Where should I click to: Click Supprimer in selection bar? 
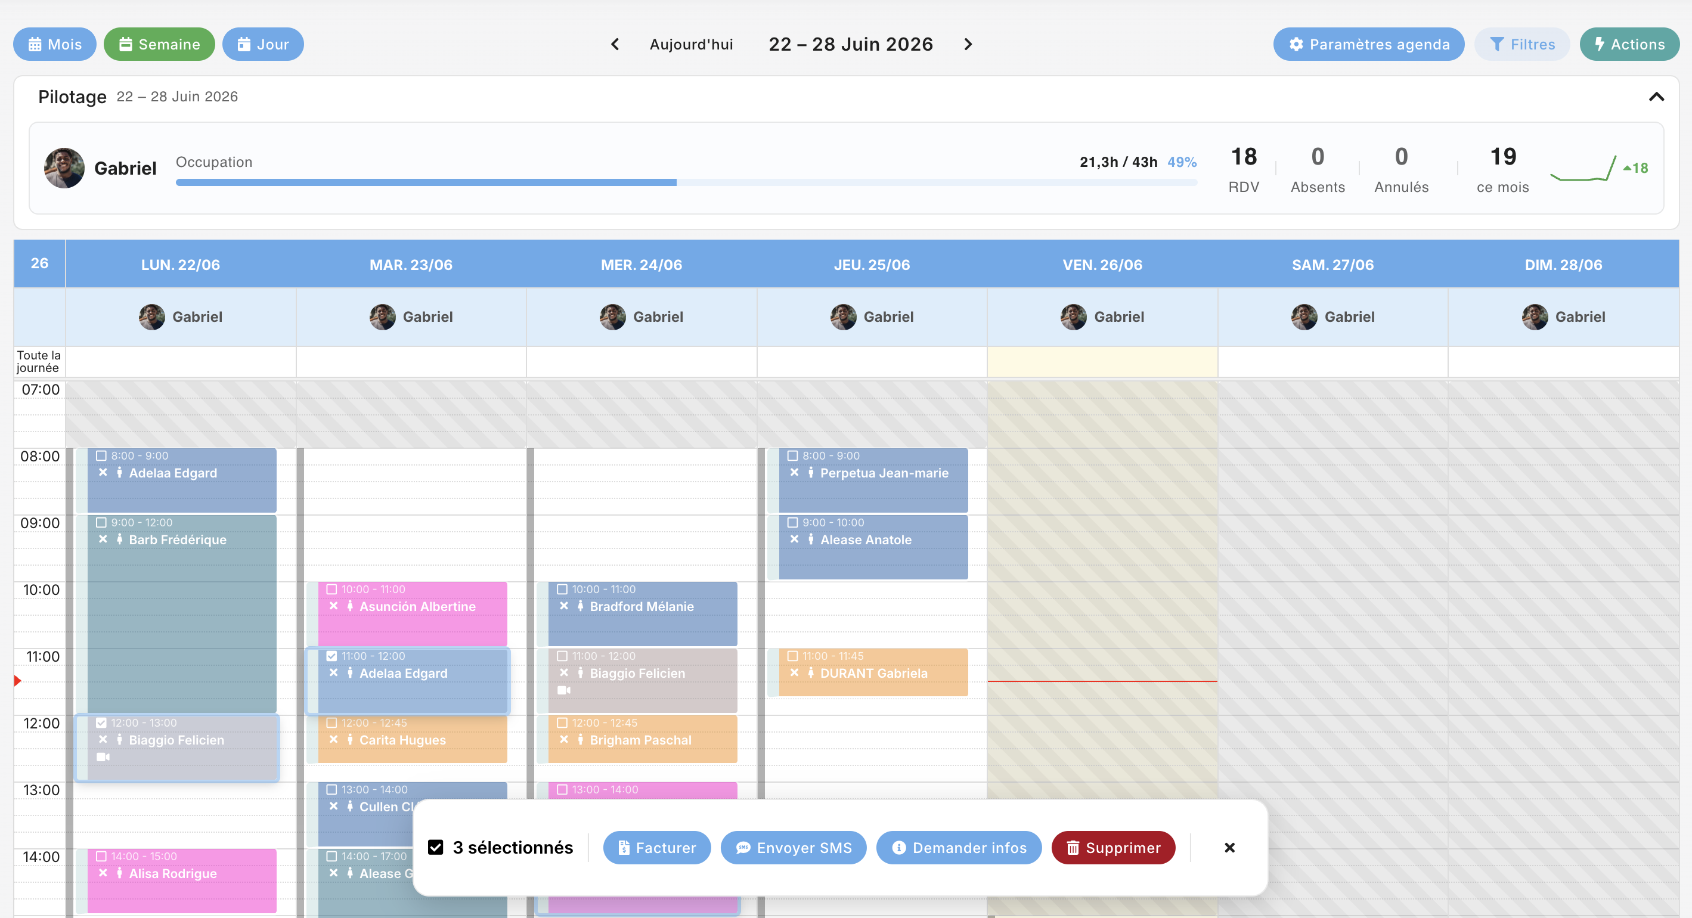click(1113, 848)
